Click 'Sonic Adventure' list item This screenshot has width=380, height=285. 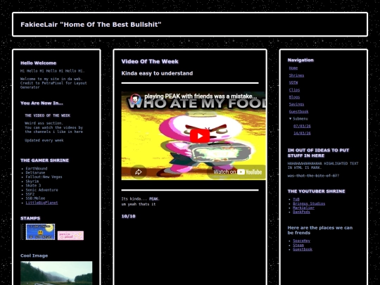[42, 190]
